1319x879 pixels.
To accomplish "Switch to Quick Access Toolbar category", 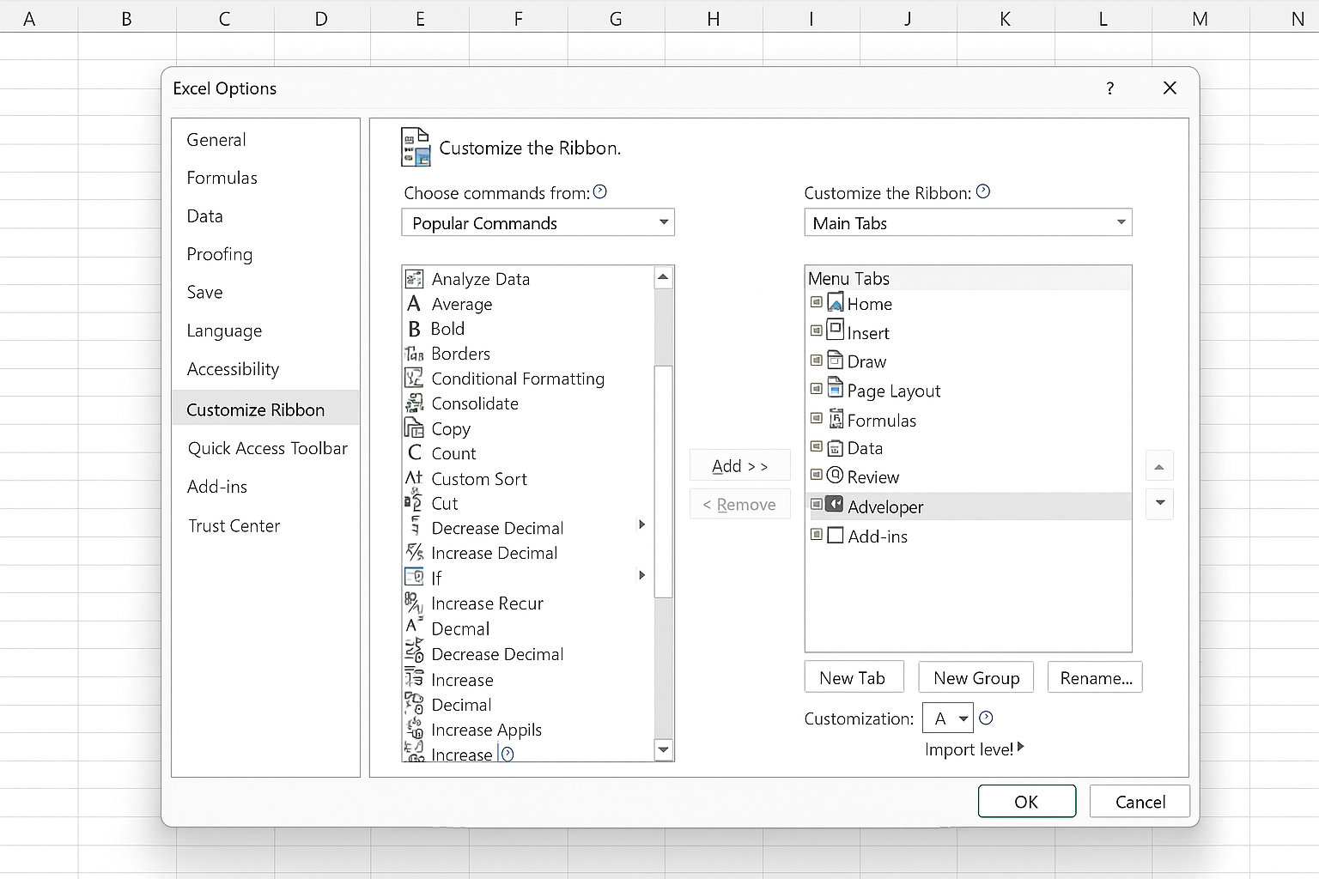I will (267, 448).
